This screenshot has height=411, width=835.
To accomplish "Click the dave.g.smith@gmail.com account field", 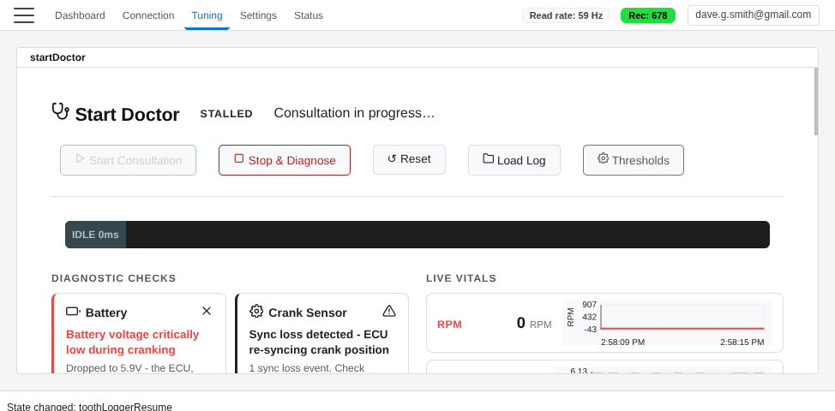I will 753,15.
